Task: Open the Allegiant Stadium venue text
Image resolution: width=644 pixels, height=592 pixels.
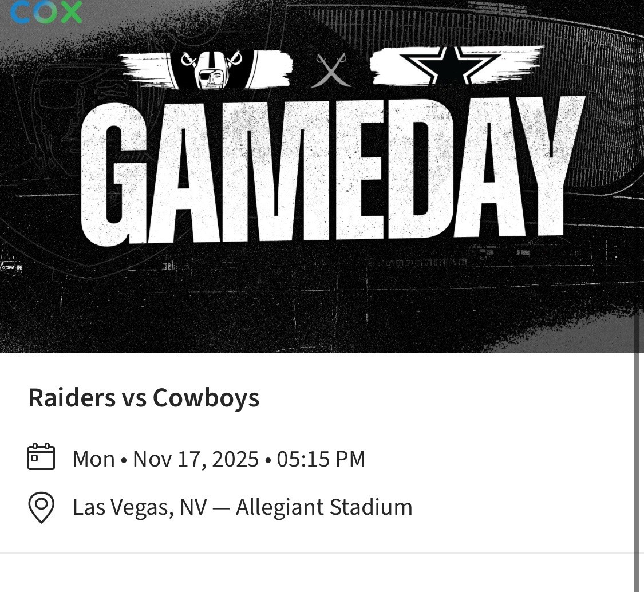Action: (x=324, y=507)
